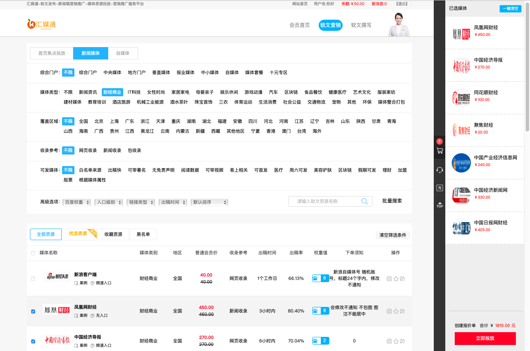Open the 默认排序 dropdown
The height and width of the screenshot is (351, 530).
[x=209, y=202]
